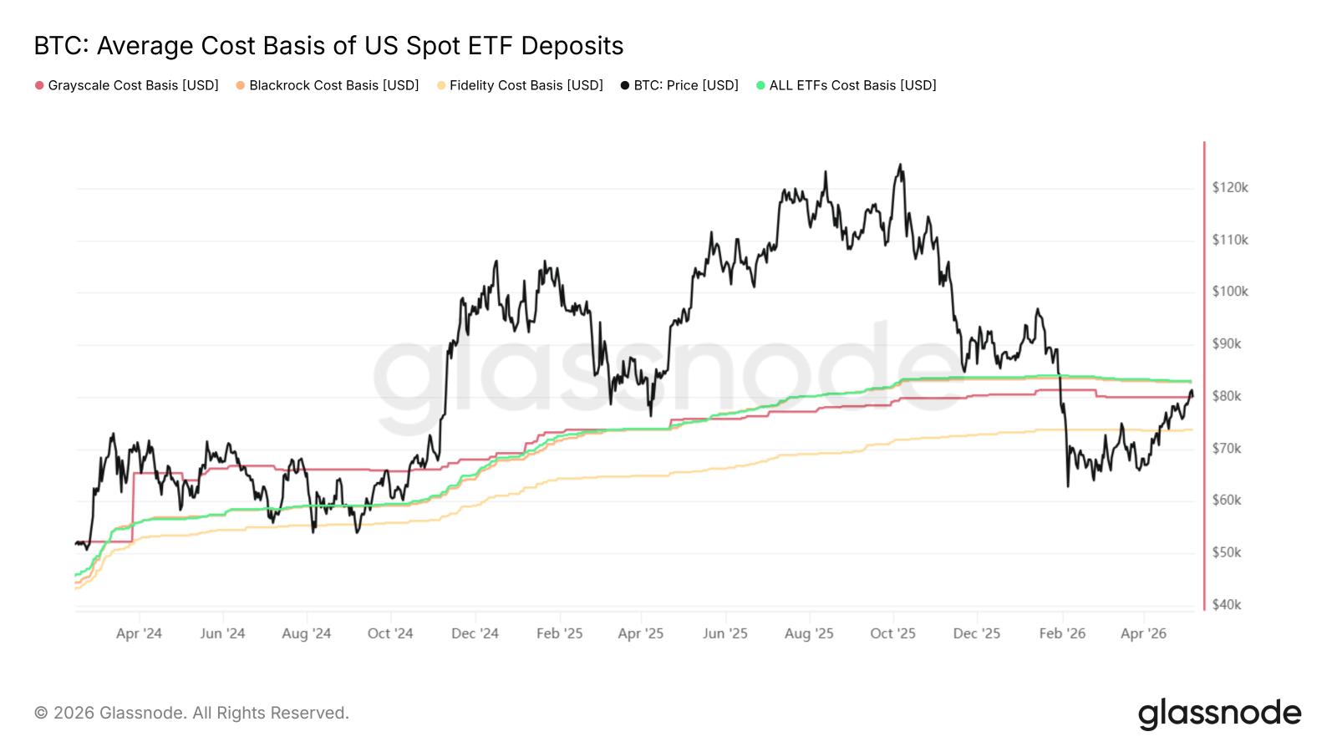Toggle the Blackrock Cost Basis [USD] series label

click(x=334, y=85)
